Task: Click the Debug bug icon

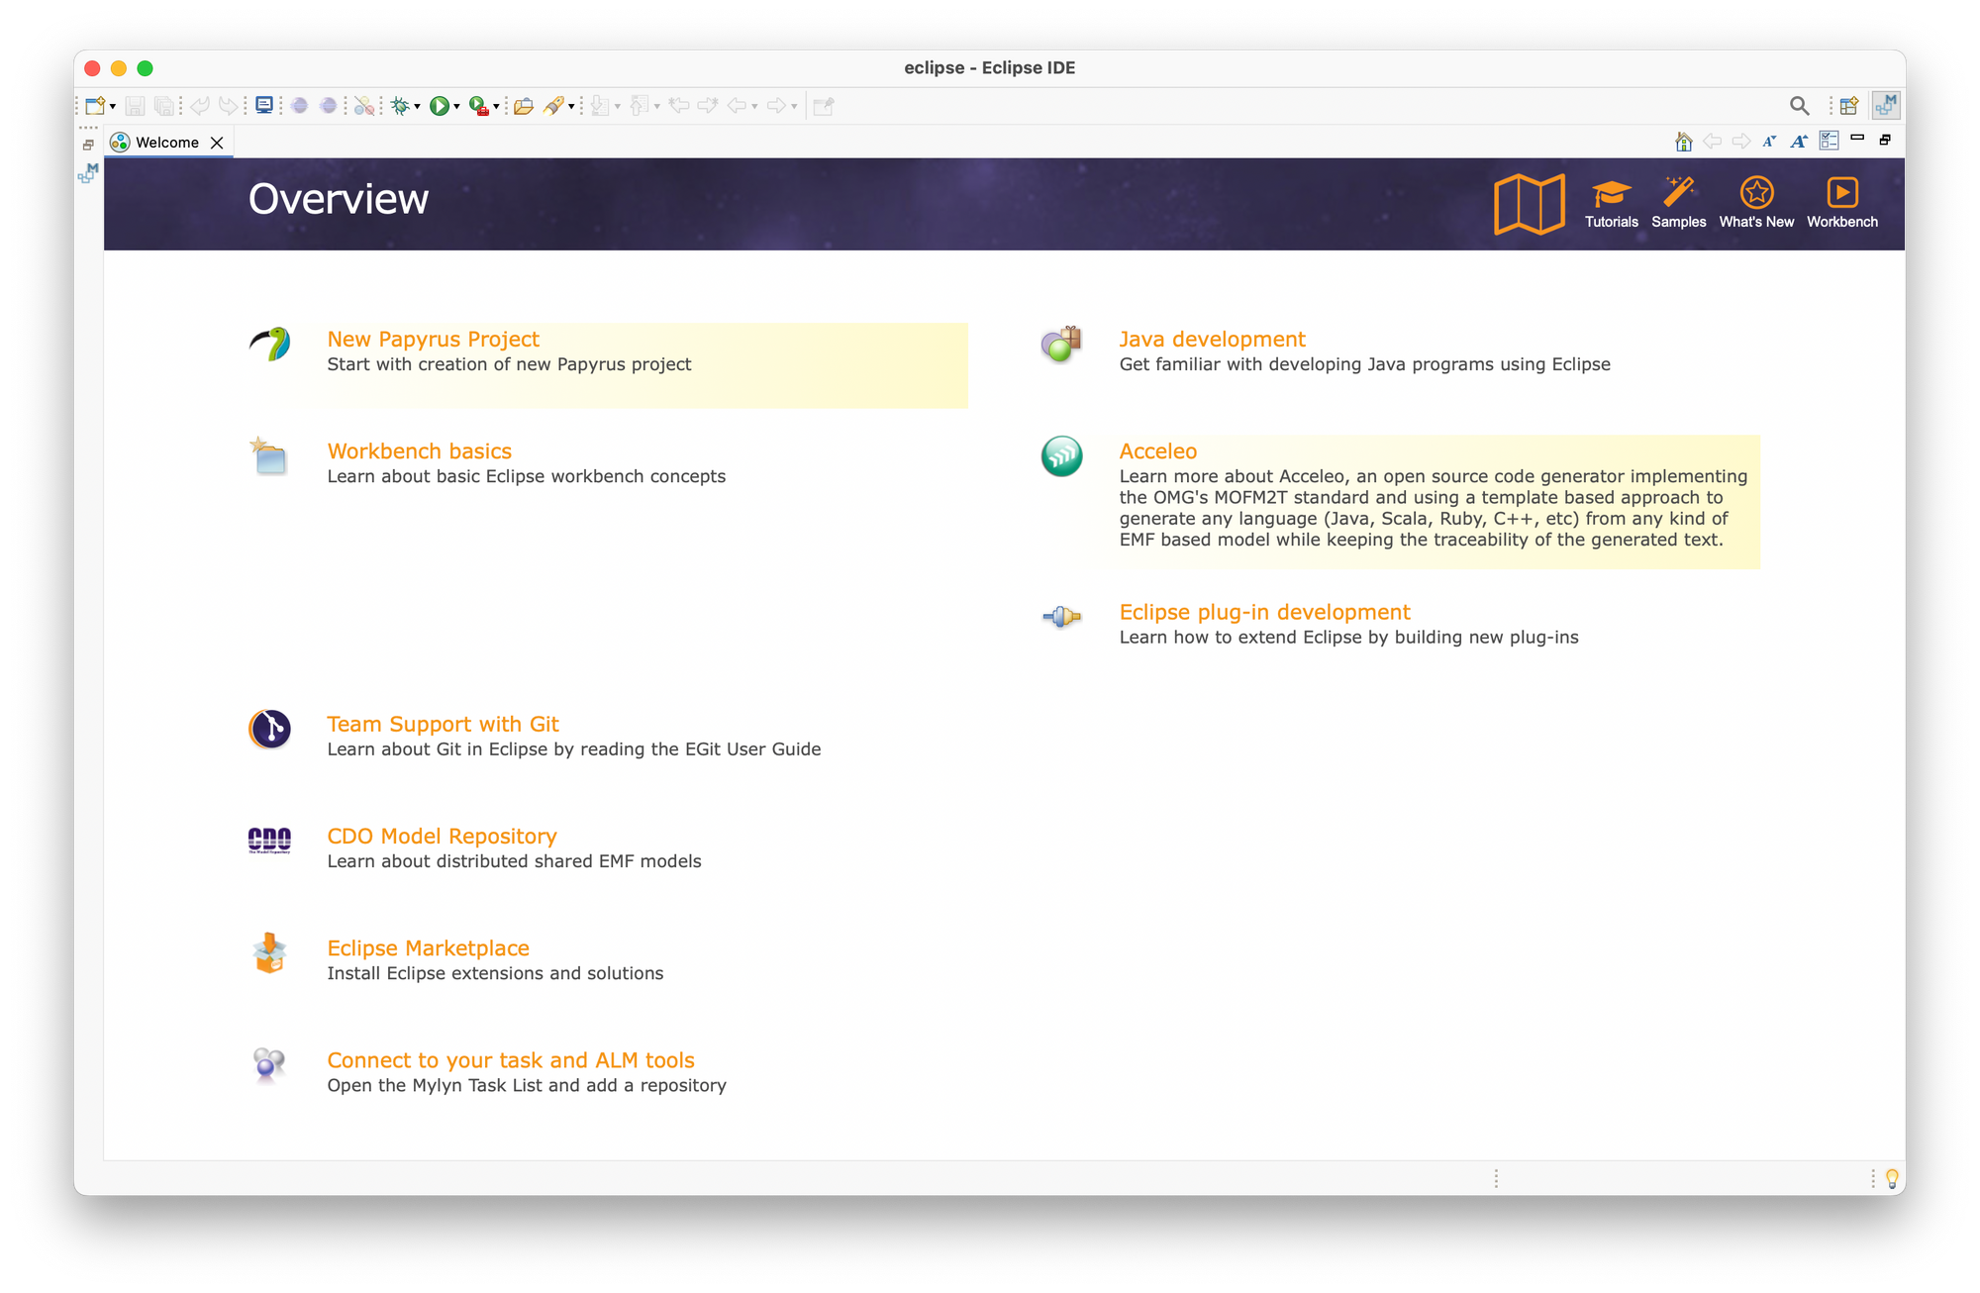Action: click(400, 106)
